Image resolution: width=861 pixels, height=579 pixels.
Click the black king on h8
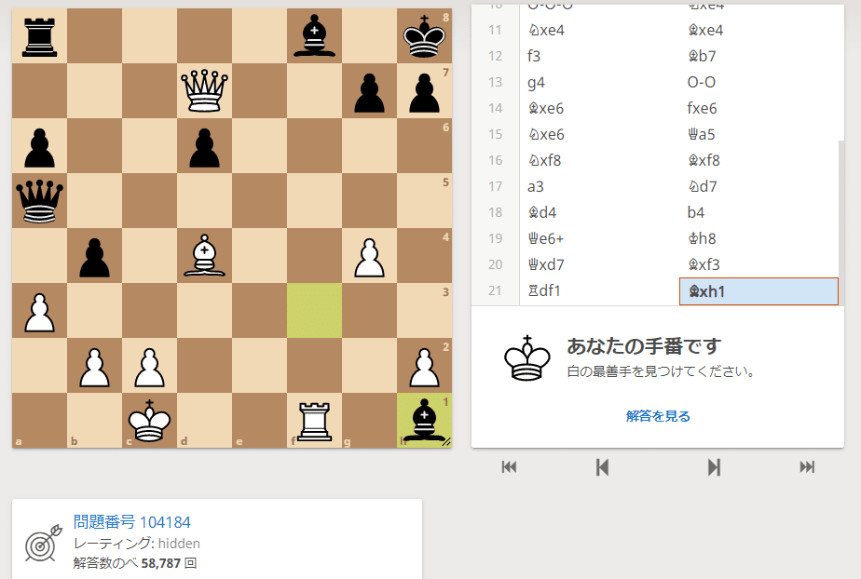[x=424, y=36]
